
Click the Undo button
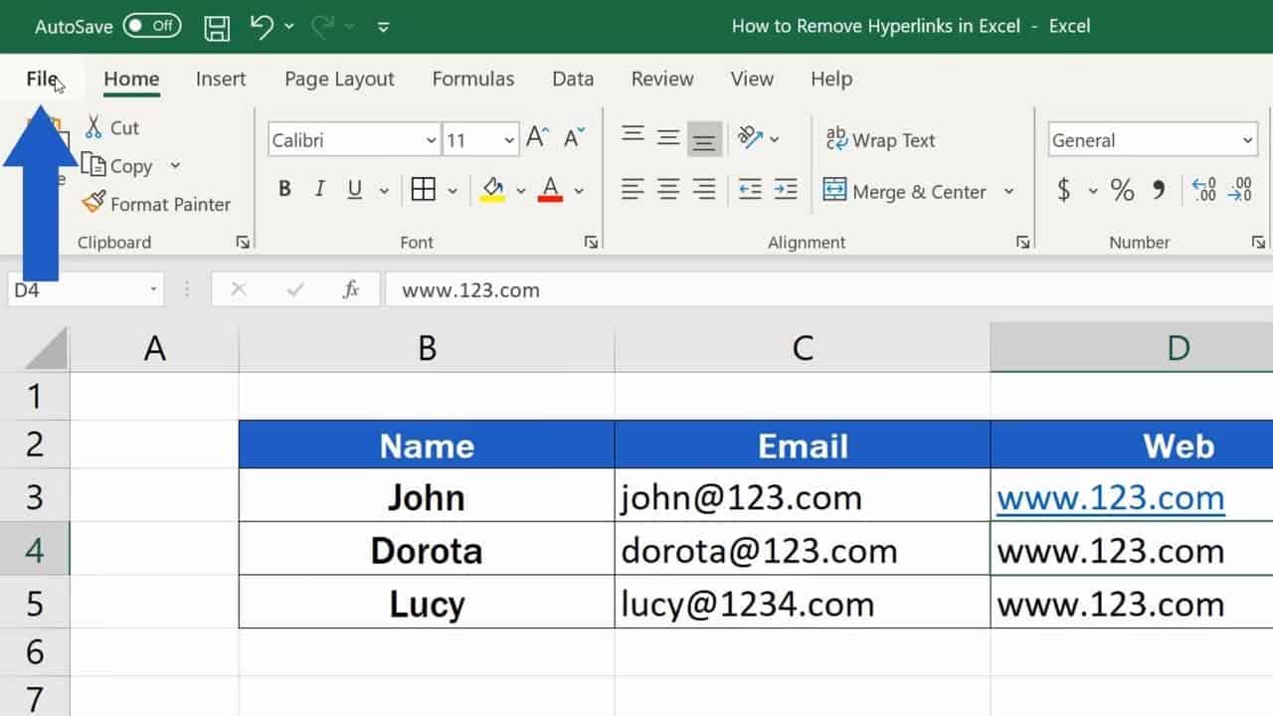pyautogui.click(x=261, y=27)
